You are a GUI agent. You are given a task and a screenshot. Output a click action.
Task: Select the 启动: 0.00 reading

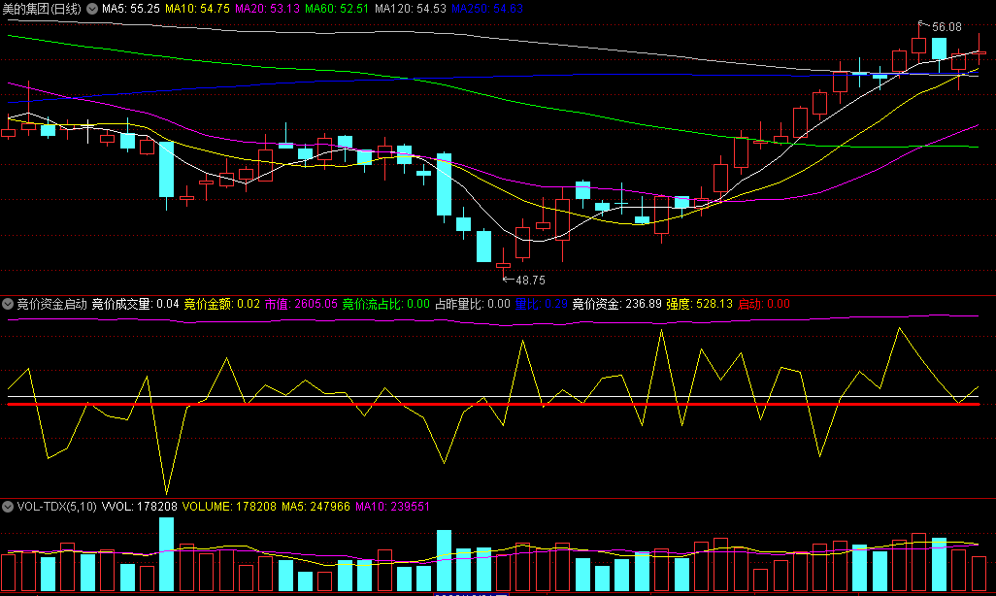tap(764, 305)
